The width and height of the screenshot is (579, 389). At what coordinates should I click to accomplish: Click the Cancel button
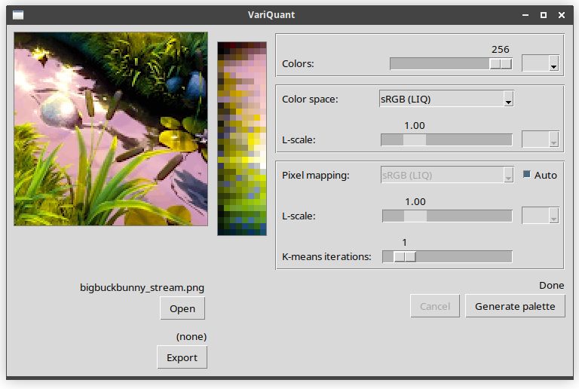tap(435, 306)
